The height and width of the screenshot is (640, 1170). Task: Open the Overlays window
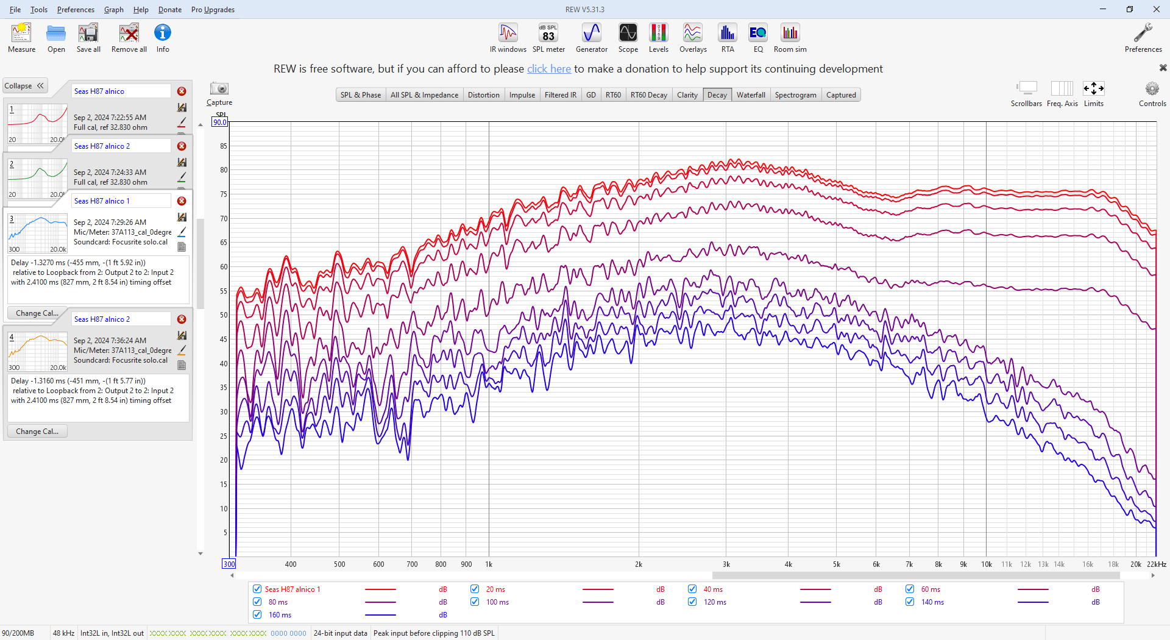693,38
